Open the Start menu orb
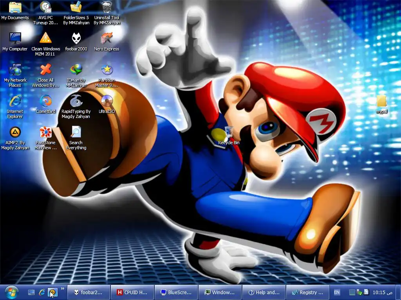 point(11,293)
